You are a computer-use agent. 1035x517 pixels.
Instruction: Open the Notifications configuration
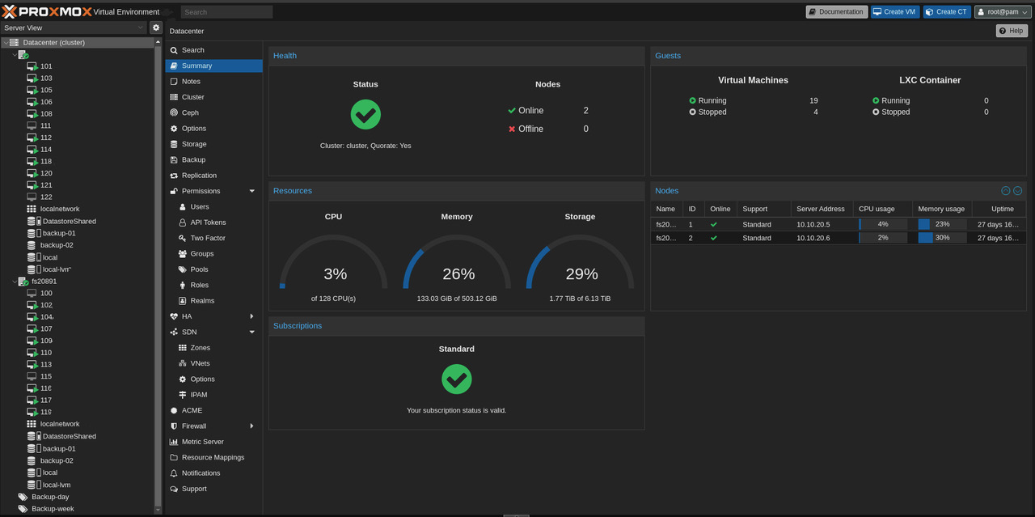(204, 473)
